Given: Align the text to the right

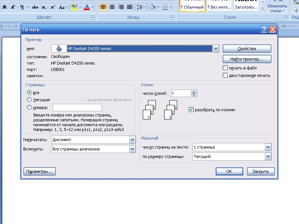Looking at the screenshot, I should click(121, 7).
